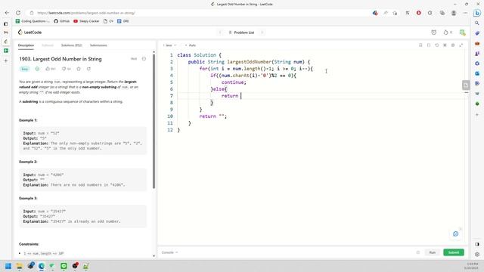Open the Auto dropdown in the editor
The image size is (484, 272).
191,45
